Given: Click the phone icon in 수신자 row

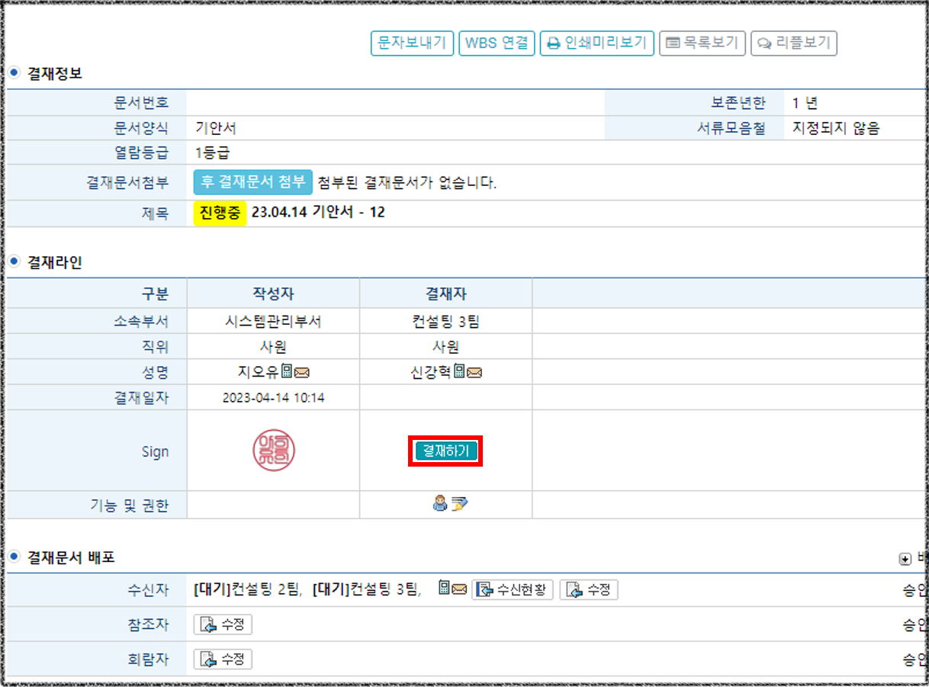Looking at the screenshot, I should pos(445,588).
